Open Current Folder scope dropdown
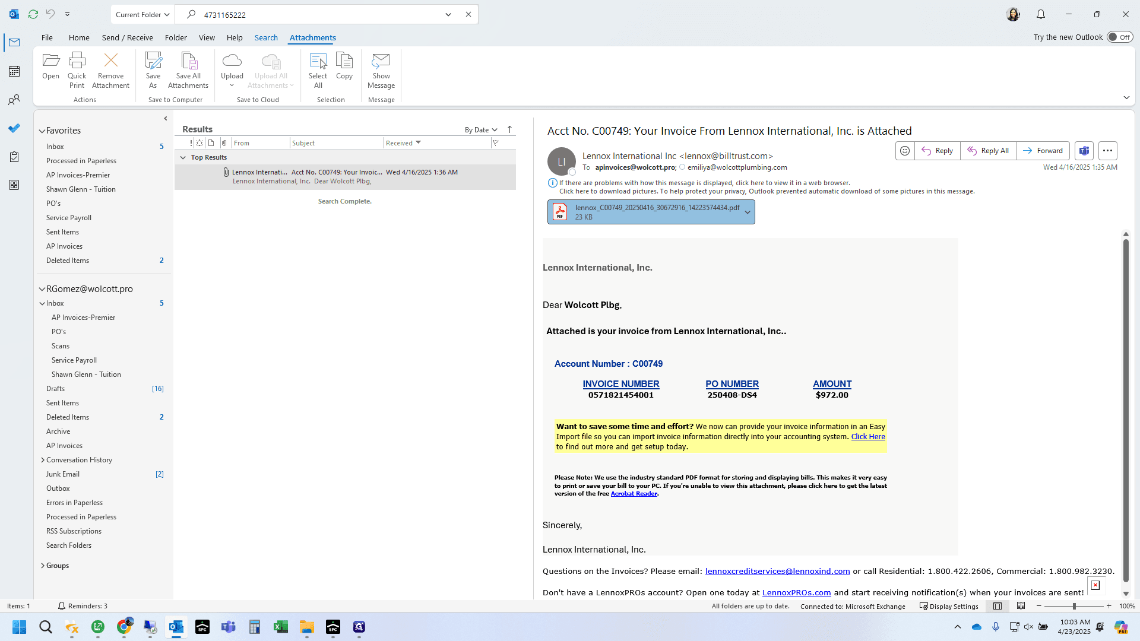This screenshot has height=641, width=1140. pos(142,14)
